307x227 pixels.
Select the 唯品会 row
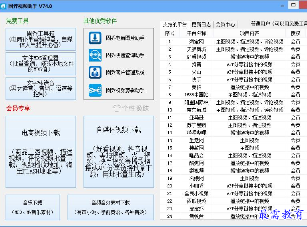pyautogui.click(x=233, y=155)
